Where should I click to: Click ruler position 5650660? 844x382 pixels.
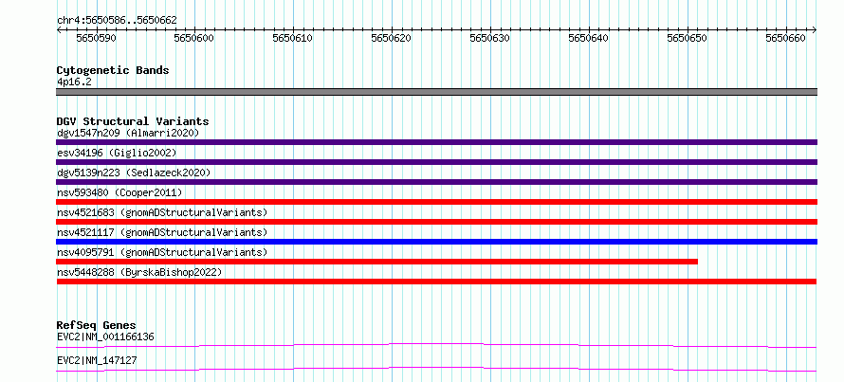[786, 38]
